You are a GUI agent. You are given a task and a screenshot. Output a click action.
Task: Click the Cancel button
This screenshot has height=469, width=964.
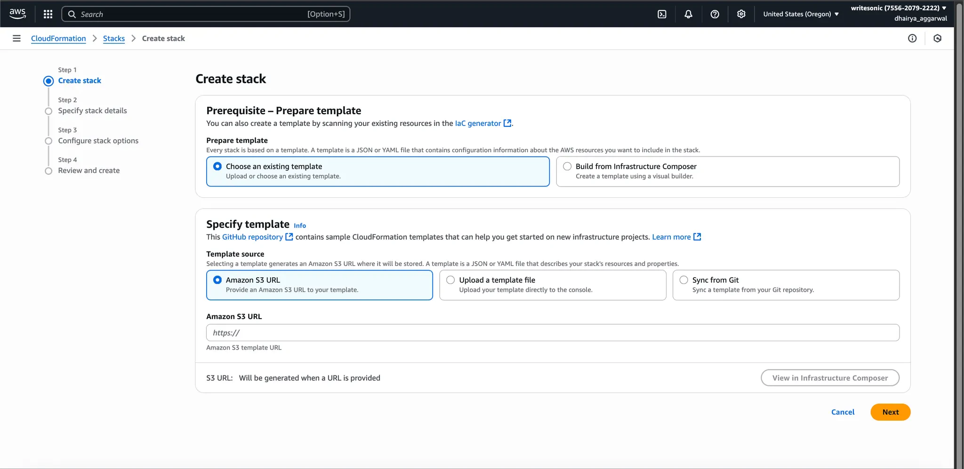(843, 412)
